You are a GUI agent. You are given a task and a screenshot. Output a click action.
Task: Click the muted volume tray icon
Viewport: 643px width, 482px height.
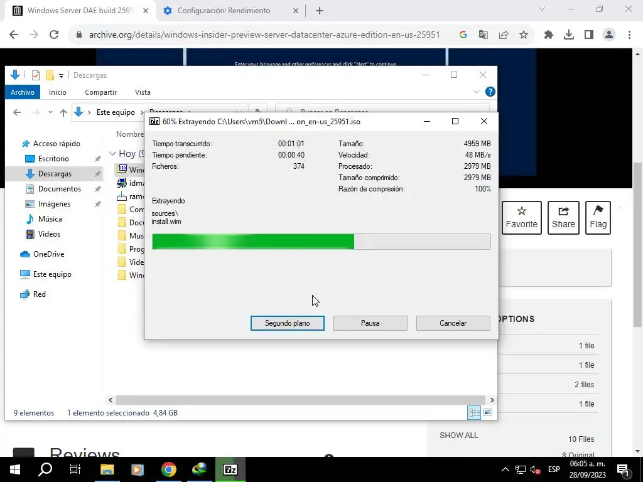535,469
